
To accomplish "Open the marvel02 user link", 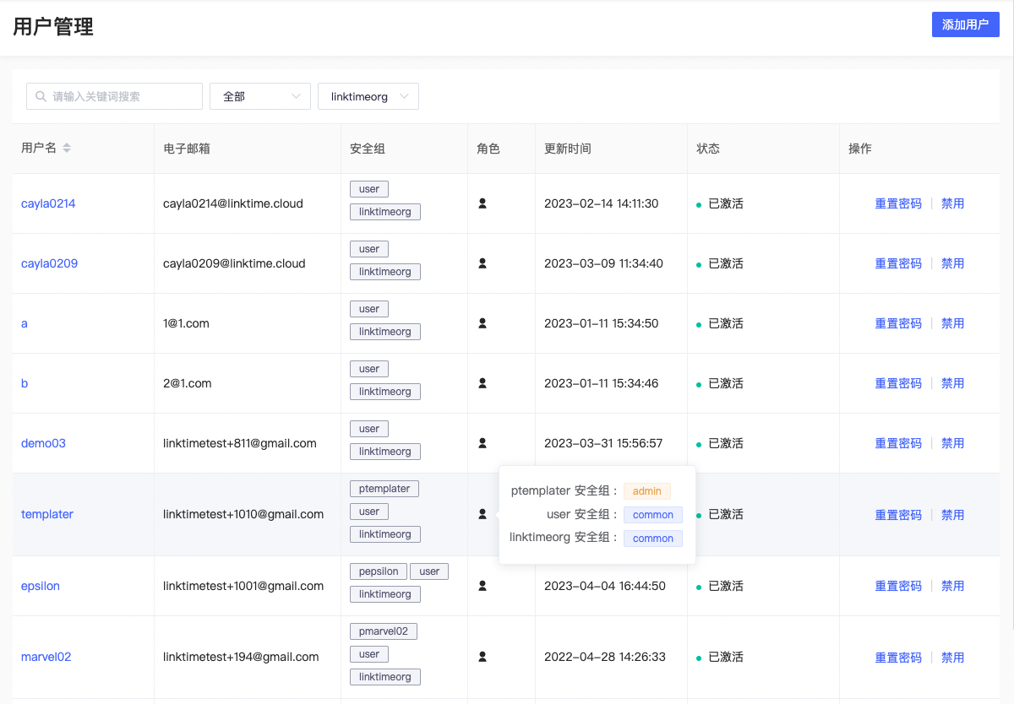I will pyautogui.click(x=46, y=657).
